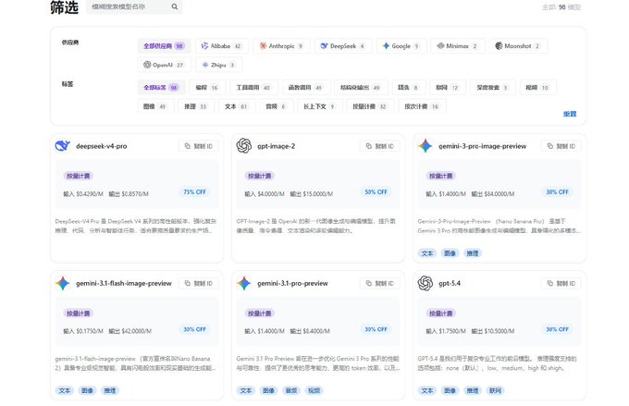
Task: Filter by Anthropic provider
Action: (x=281, y=46)
